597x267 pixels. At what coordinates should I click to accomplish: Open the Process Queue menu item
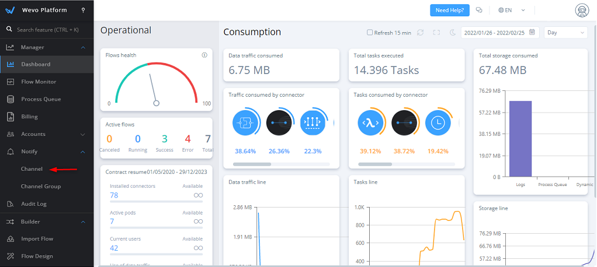tap(41, 99)
